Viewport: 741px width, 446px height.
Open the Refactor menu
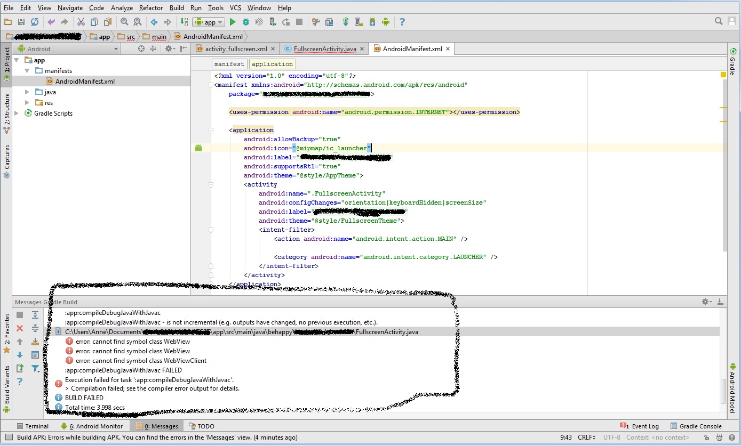pyautogui.click(x=150, y=8)
